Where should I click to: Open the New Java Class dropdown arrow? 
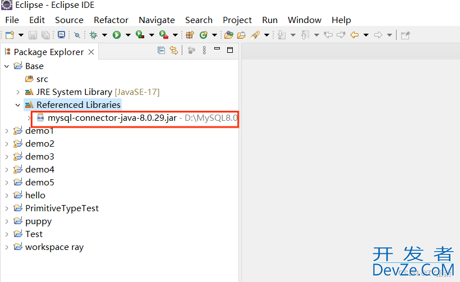click(215, 35)
